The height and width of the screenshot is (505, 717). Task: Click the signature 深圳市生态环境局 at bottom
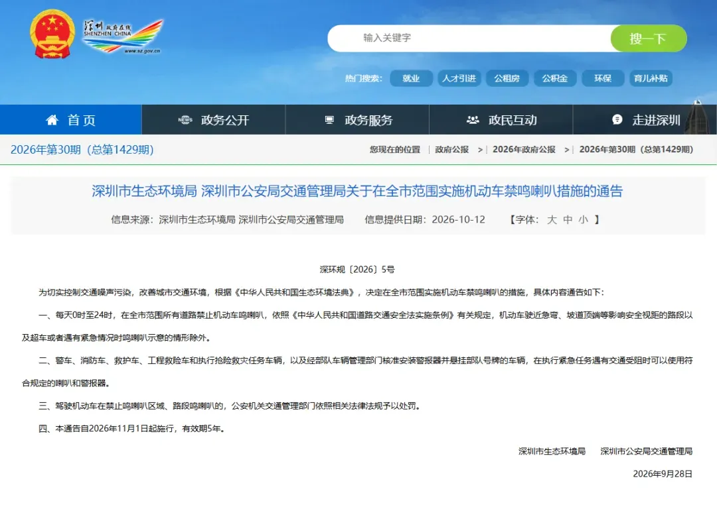[x=552, y=451]
